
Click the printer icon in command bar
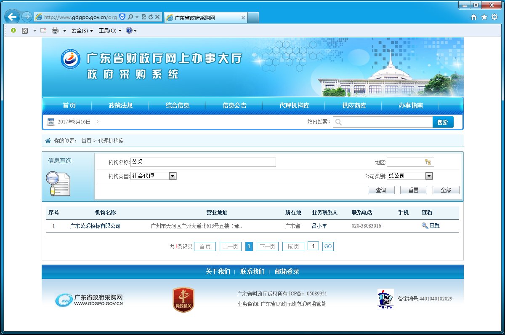coord(55,31)
